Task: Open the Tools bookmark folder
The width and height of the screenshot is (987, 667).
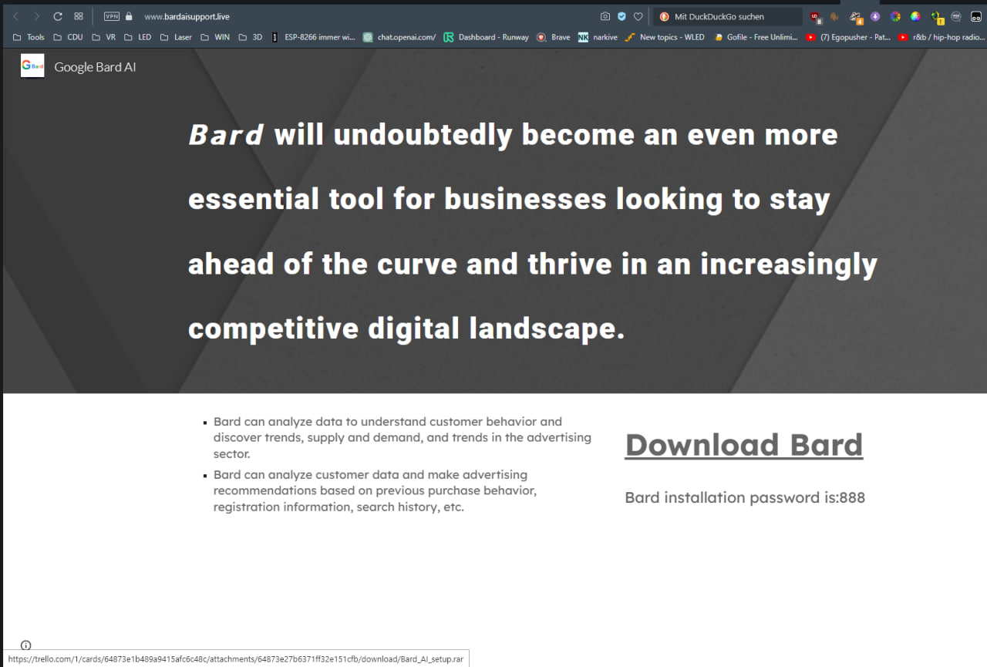Action: [x=29, y=37]
